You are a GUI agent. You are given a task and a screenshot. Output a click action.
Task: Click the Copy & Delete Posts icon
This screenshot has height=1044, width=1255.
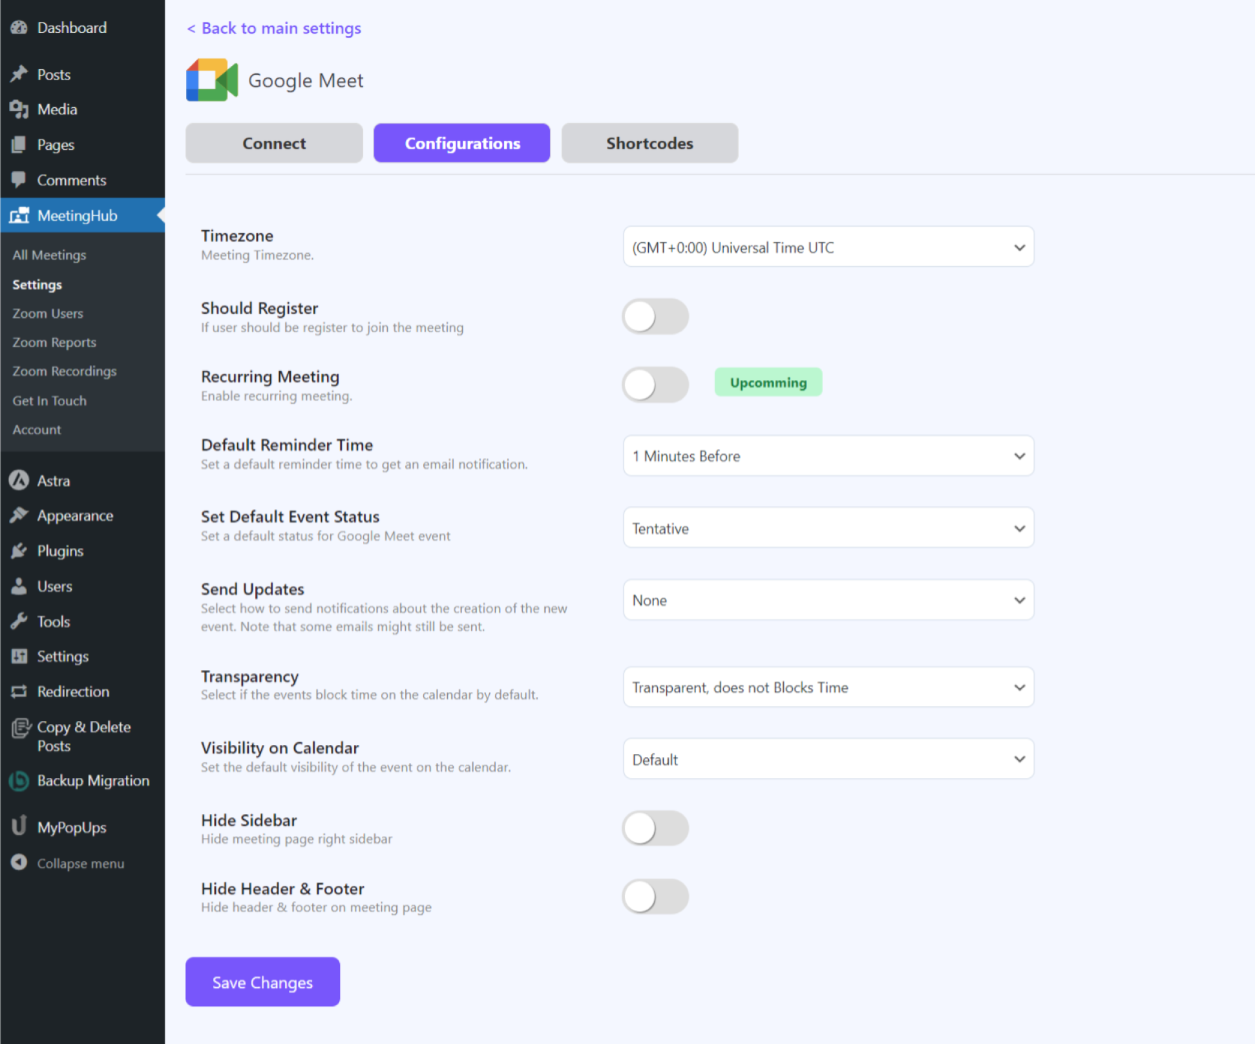pos(21,728)
